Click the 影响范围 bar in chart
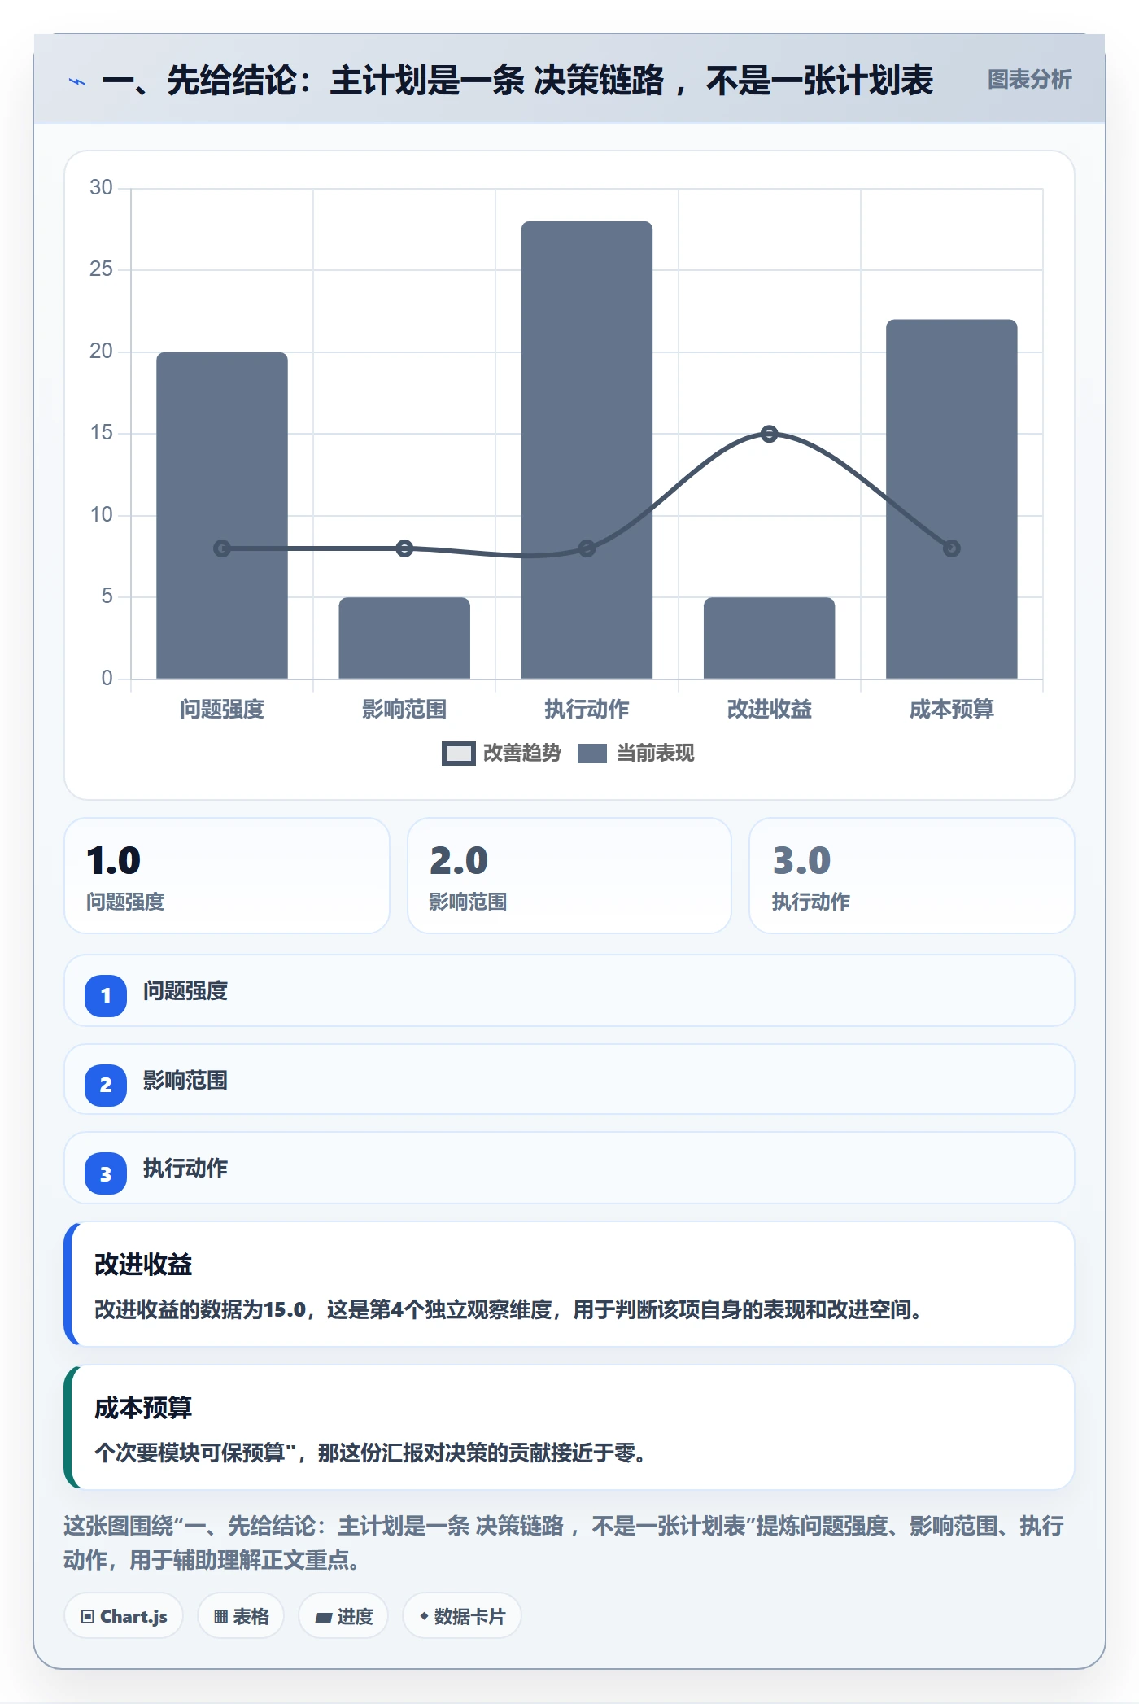The width and height of the screenshot is (1139, 1704). (404, 638)
